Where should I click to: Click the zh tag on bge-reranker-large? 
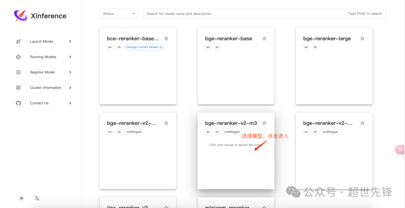pos(315,47)
